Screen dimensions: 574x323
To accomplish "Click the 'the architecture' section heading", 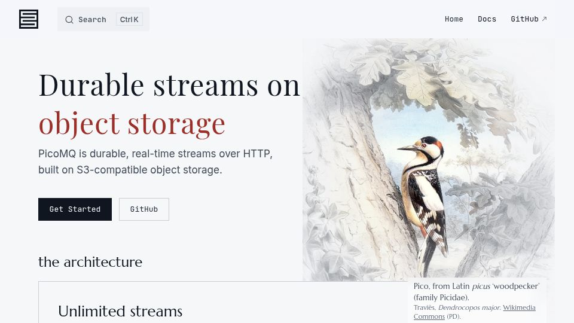I will pyautogui.click(x=90, y=262).
